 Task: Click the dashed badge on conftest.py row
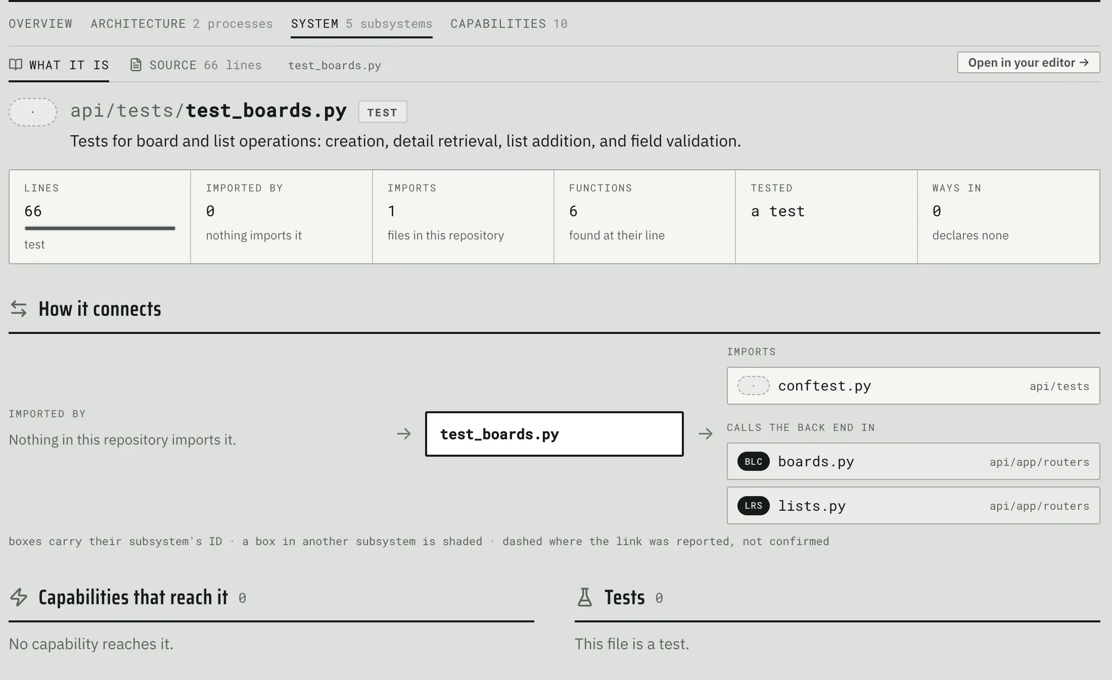coord(753,385)
